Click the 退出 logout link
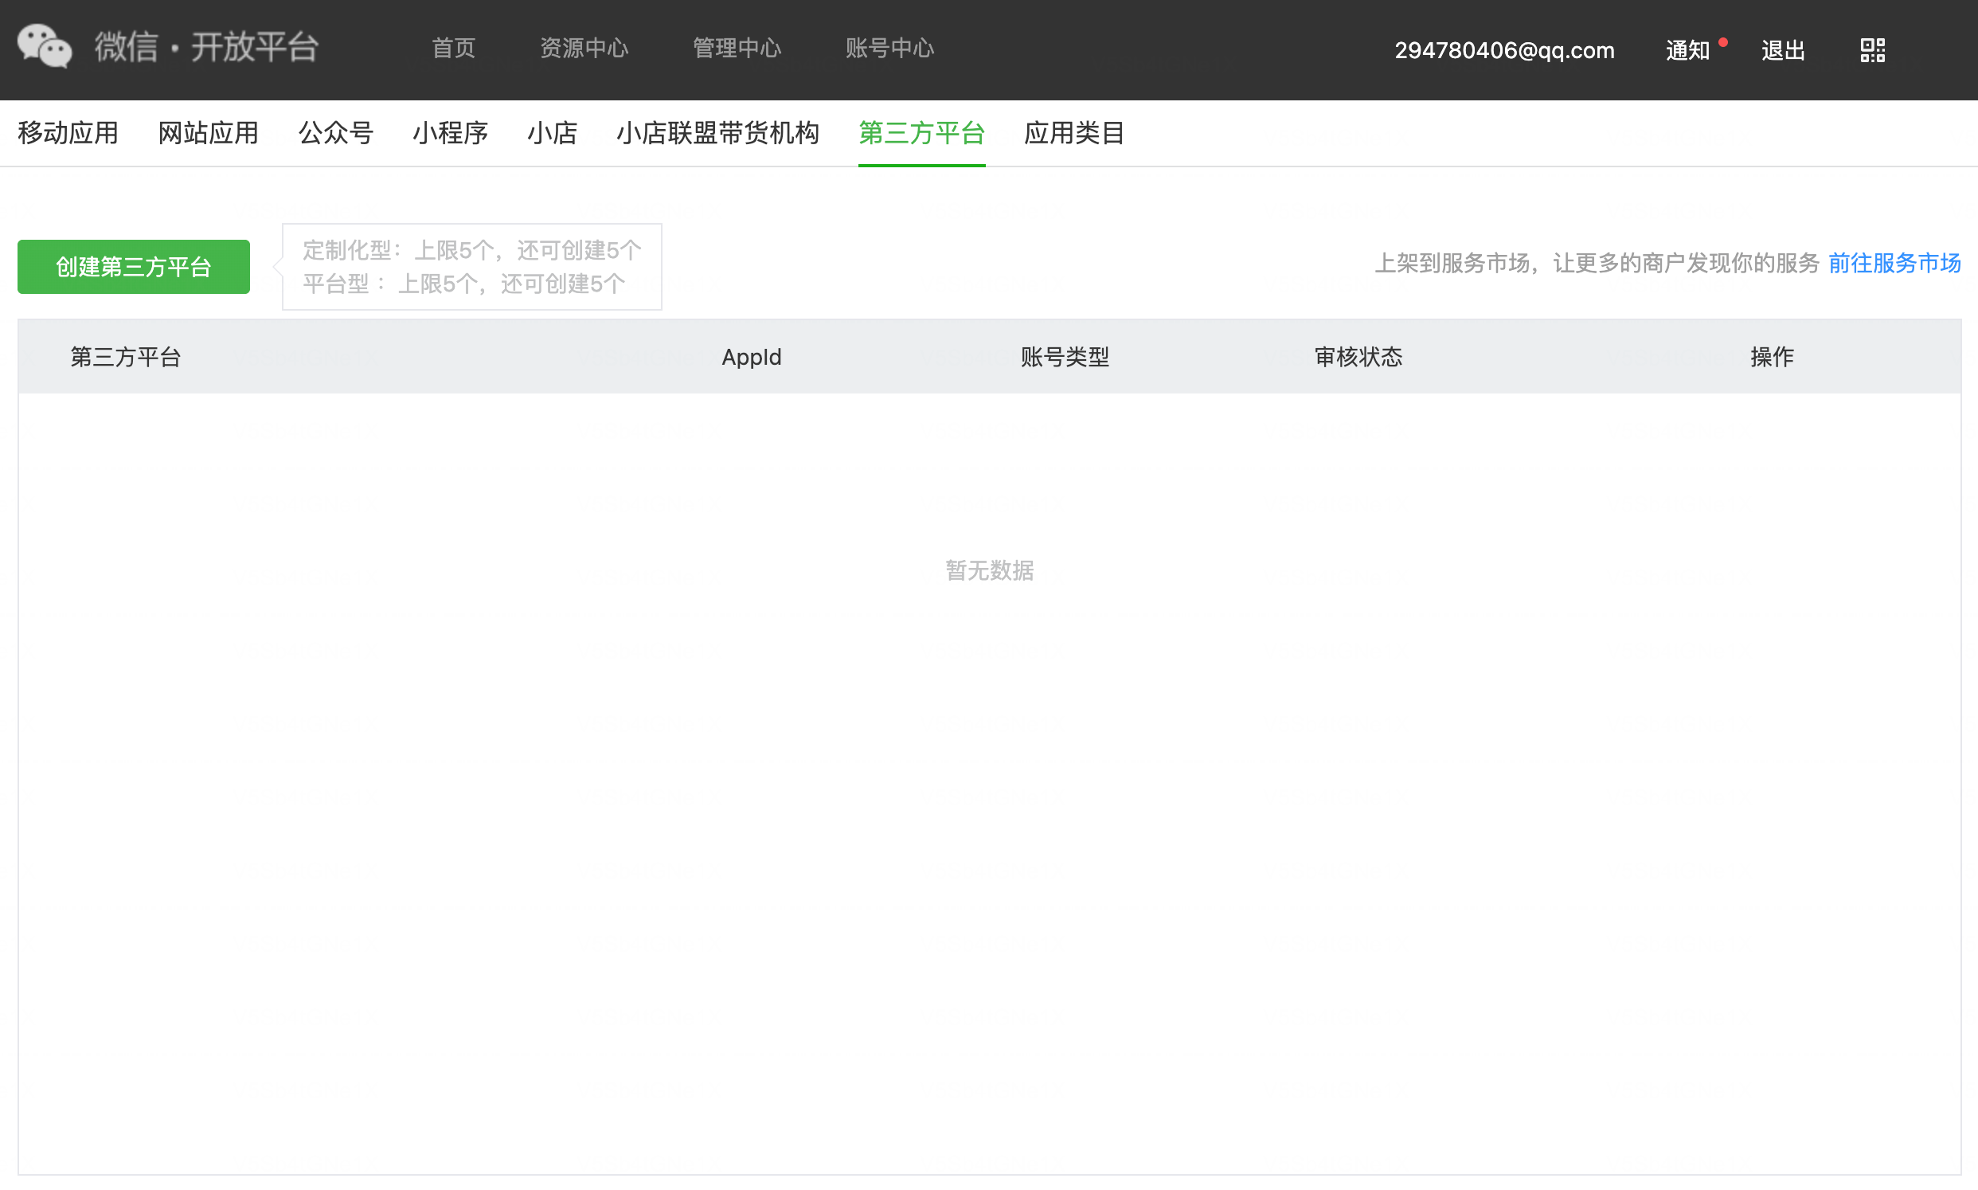Image resolution: width=1978 pixels, height=1190 pixels. [1783, 50]
